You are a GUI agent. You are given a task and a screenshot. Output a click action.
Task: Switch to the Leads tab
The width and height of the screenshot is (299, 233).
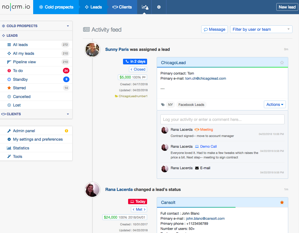coord(93,7)
